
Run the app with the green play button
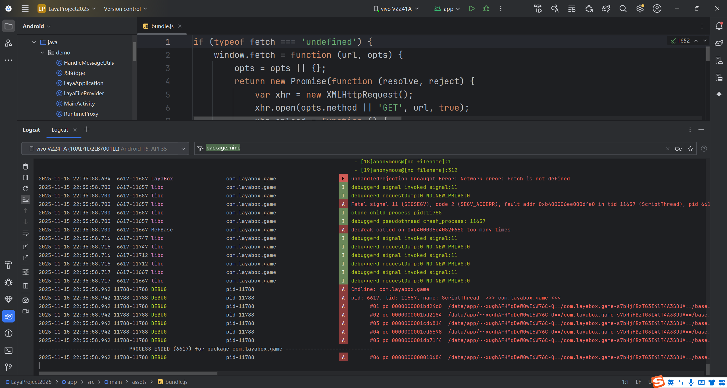coord(472,9)
